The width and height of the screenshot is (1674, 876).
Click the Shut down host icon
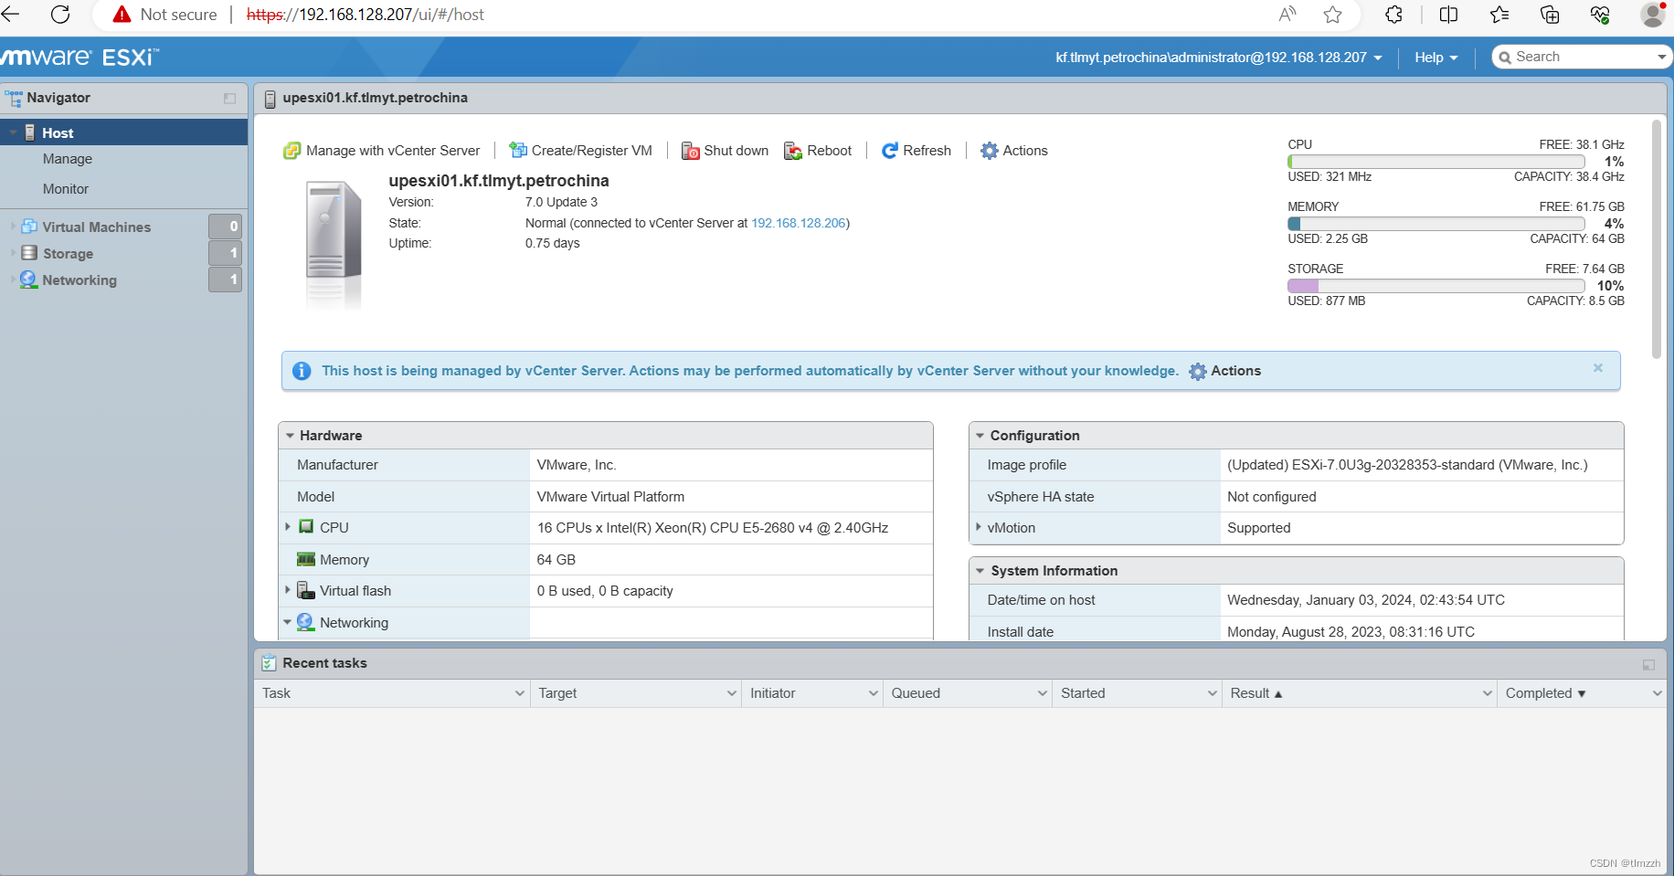(x=691, y=151)
